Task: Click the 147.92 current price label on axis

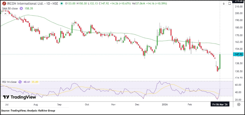Action: pos(239,54)
